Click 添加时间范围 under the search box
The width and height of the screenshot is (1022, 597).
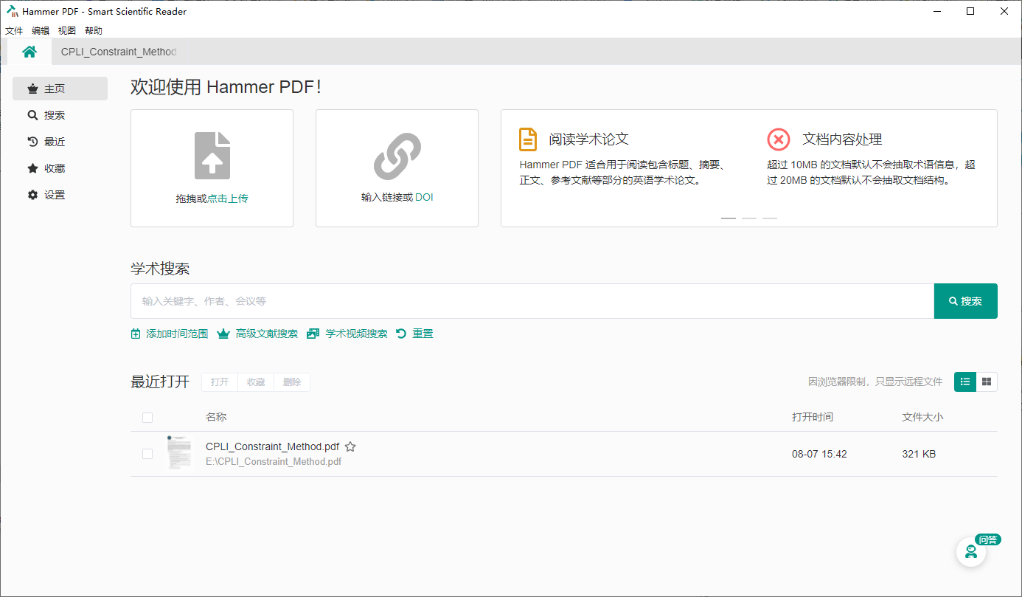click(170, 334)
